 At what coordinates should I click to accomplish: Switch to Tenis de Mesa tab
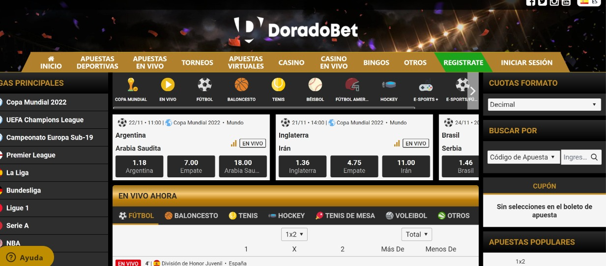point(345,216)
